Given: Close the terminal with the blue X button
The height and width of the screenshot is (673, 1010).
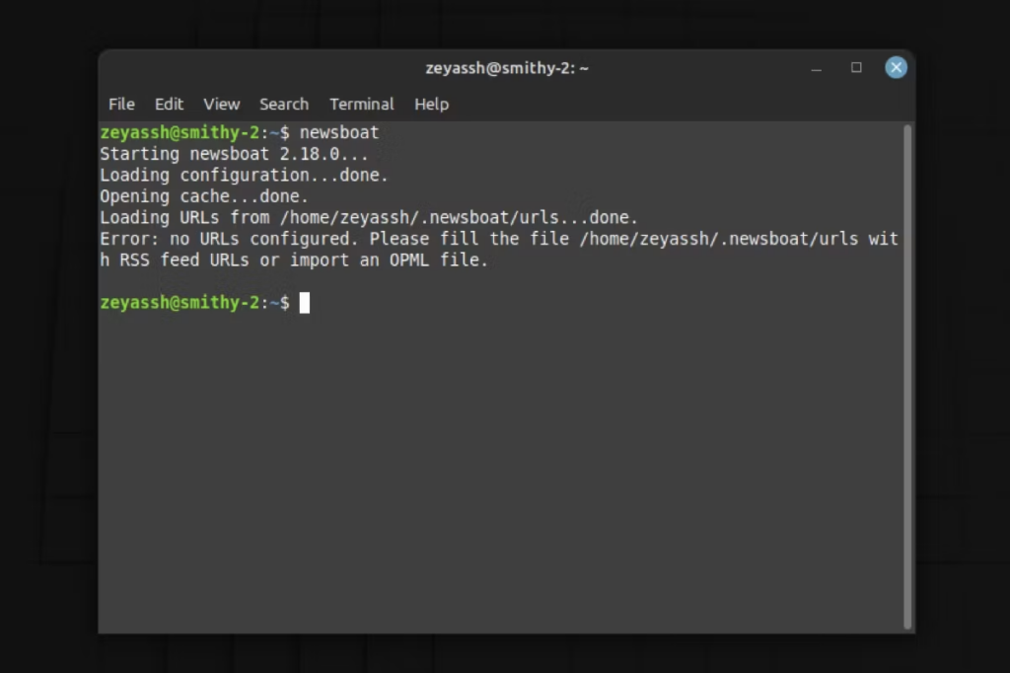Looking at the screenshot, I should [896, 68].
